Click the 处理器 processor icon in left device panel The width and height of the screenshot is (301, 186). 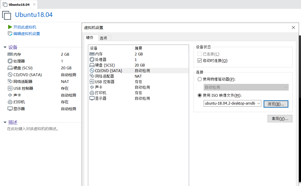pyautogui.click(x=10, y=61)
